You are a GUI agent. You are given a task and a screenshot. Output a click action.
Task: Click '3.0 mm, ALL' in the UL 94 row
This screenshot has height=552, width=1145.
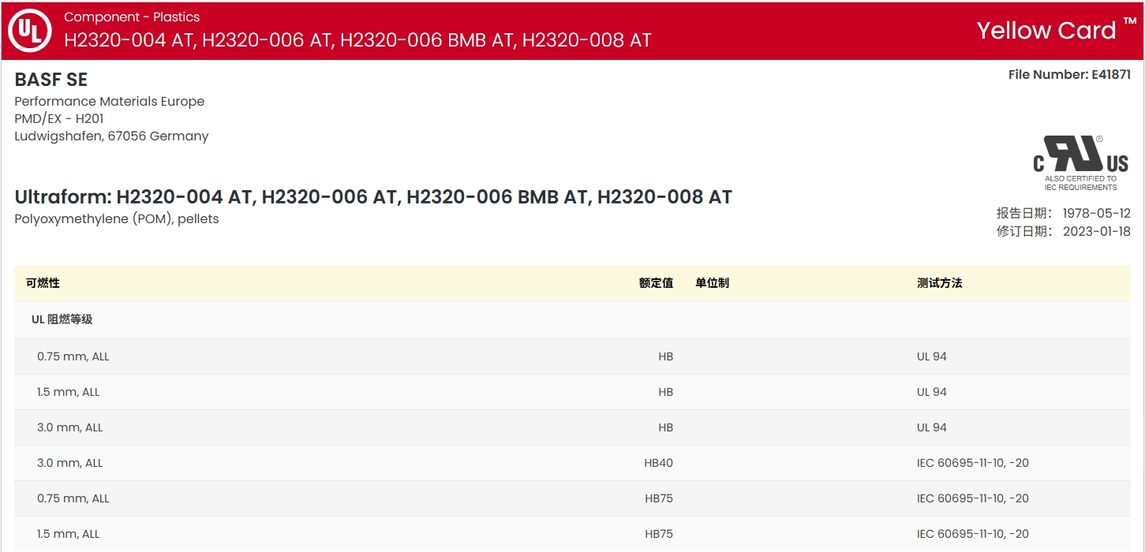[70, 427]
